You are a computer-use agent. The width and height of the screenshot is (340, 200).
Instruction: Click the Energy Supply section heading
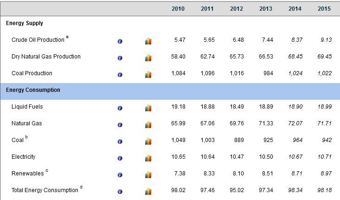point(25,23)
